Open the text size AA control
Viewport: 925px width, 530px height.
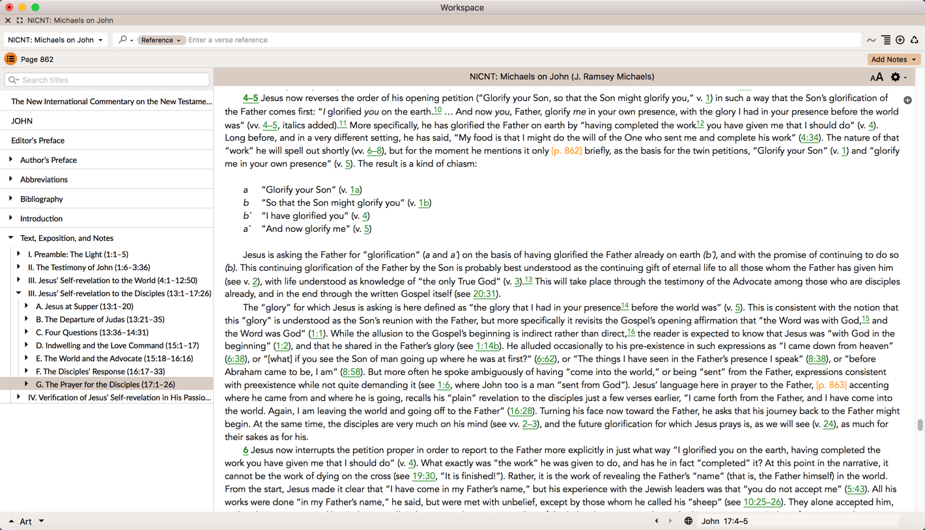pyautogui.click(x=876, y=77)
